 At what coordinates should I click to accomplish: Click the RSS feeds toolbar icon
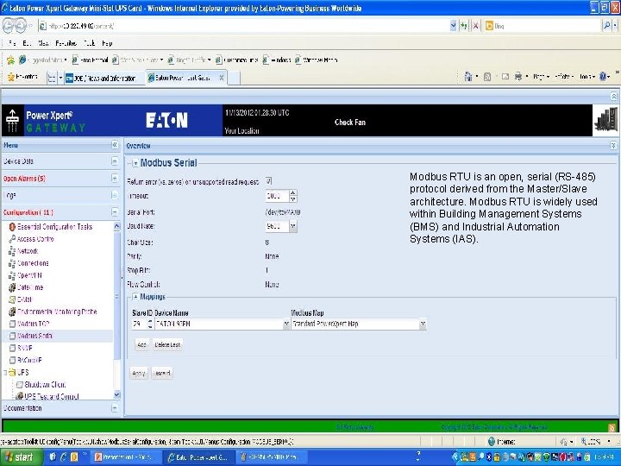coord(487,77)
